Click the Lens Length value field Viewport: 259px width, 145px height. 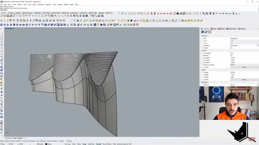point(245,53)
